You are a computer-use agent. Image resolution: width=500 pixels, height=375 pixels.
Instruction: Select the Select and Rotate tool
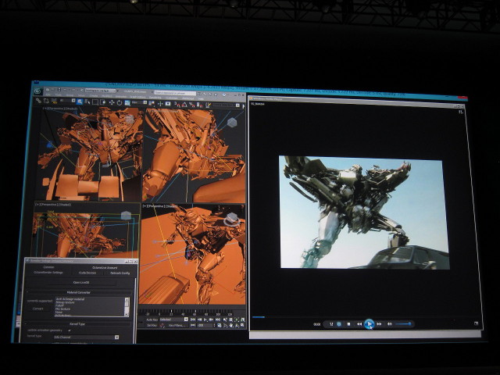coord(120,102)
